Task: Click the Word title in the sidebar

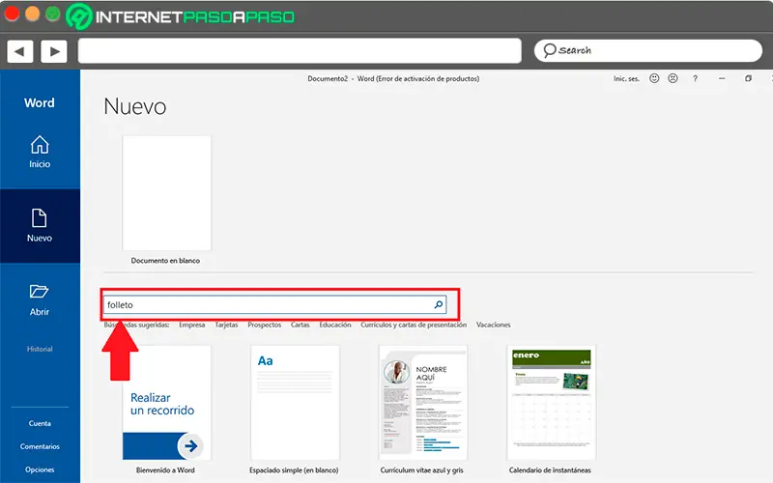Action: click(40, 102)
